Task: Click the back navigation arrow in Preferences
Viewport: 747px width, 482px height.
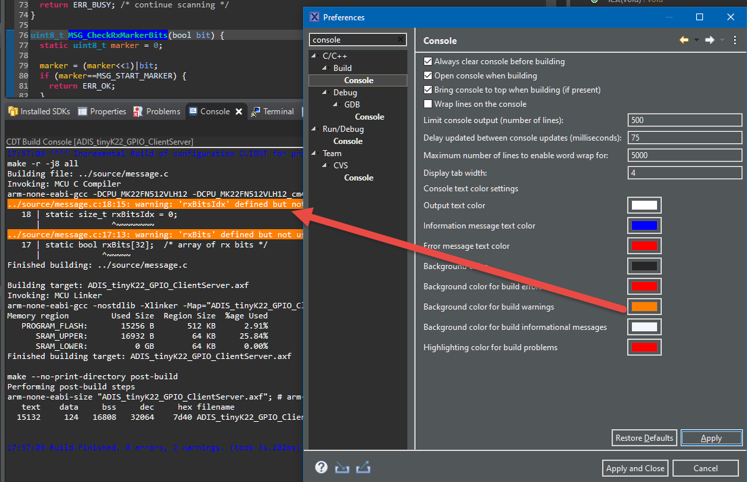Action: click(x=684, y=41)
